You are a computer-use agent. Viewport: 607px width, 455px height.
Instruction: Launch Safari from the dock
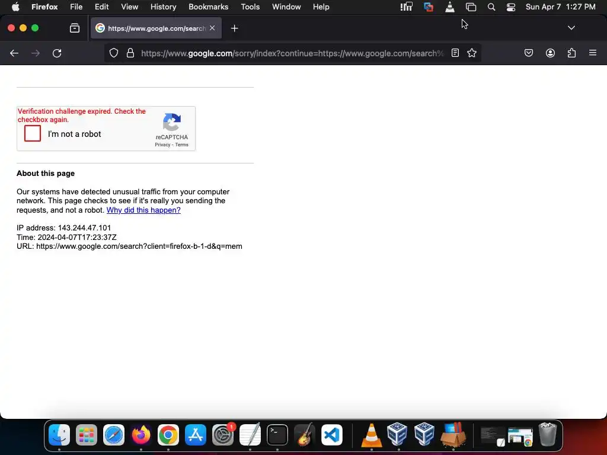114,435
